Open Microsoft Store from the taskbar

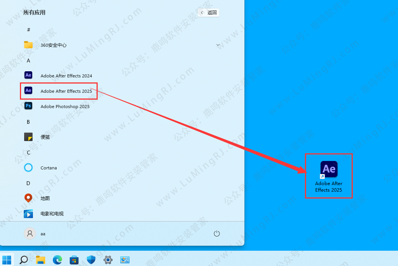pos(74,259)
